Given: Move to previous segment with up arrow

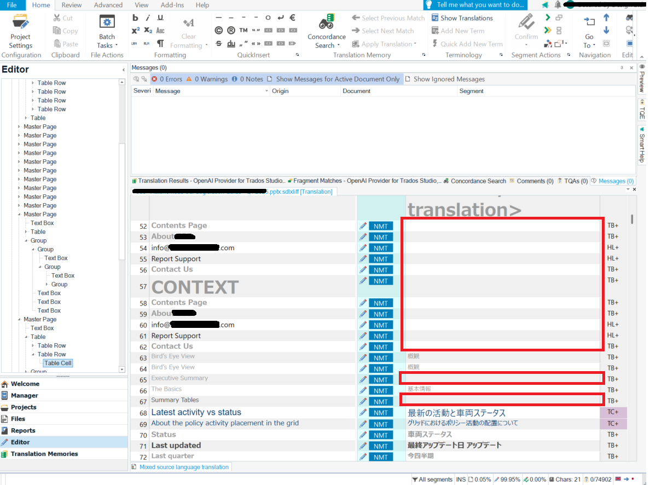Looking at the screenshot, I should click(606, 18).
